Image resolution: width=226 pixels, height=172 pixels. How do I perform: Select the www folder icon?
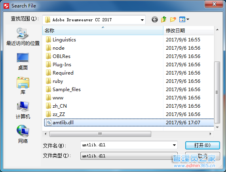(x=48, y=98)
